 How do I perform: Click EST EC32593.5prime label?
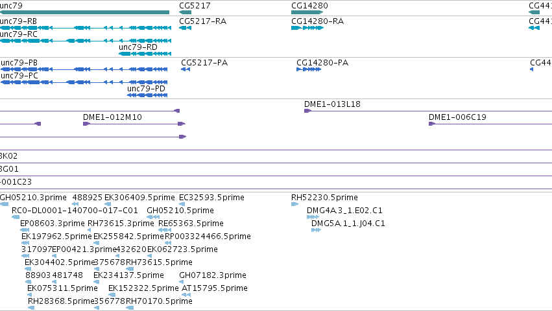[x=211, y=198]
